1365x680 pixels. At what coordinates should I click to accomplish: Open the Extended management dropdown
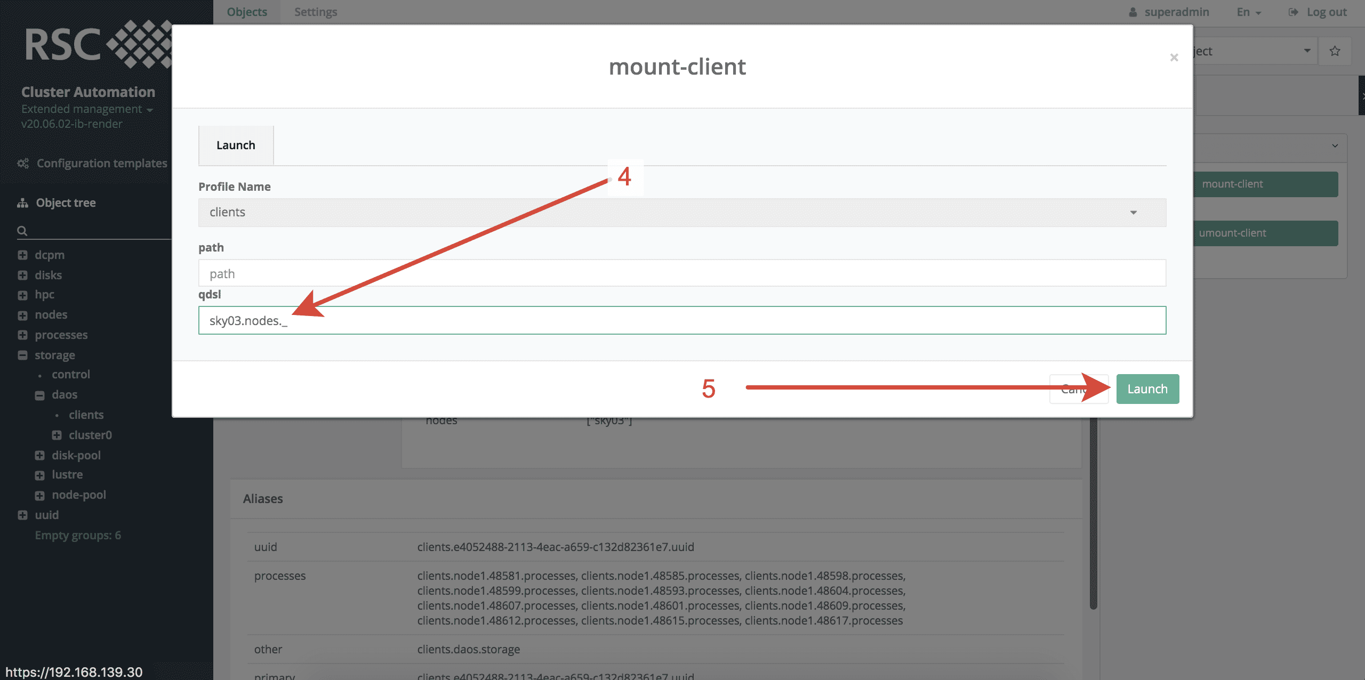(x=150, y=109)
